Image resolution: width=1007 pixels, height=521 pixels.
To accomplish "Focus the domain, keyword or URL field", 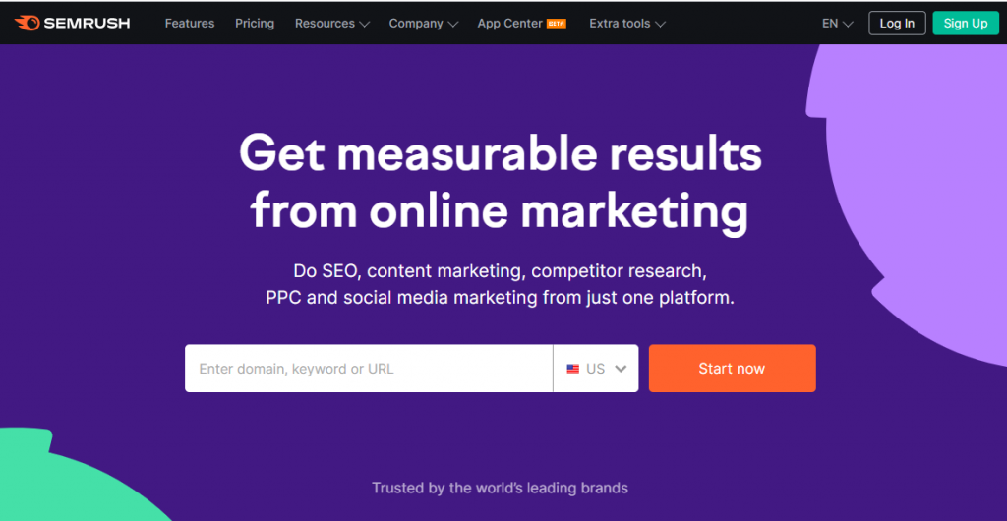I will click(x=369, y=369).
